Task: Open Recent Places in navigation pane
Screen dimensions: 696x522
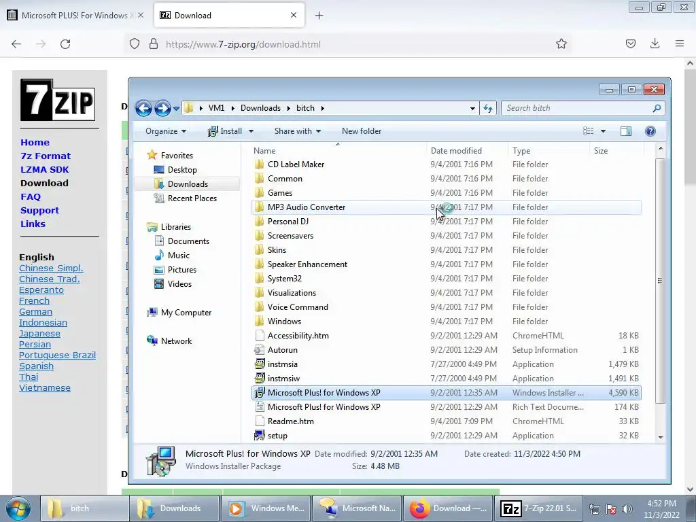Action: 192,198
